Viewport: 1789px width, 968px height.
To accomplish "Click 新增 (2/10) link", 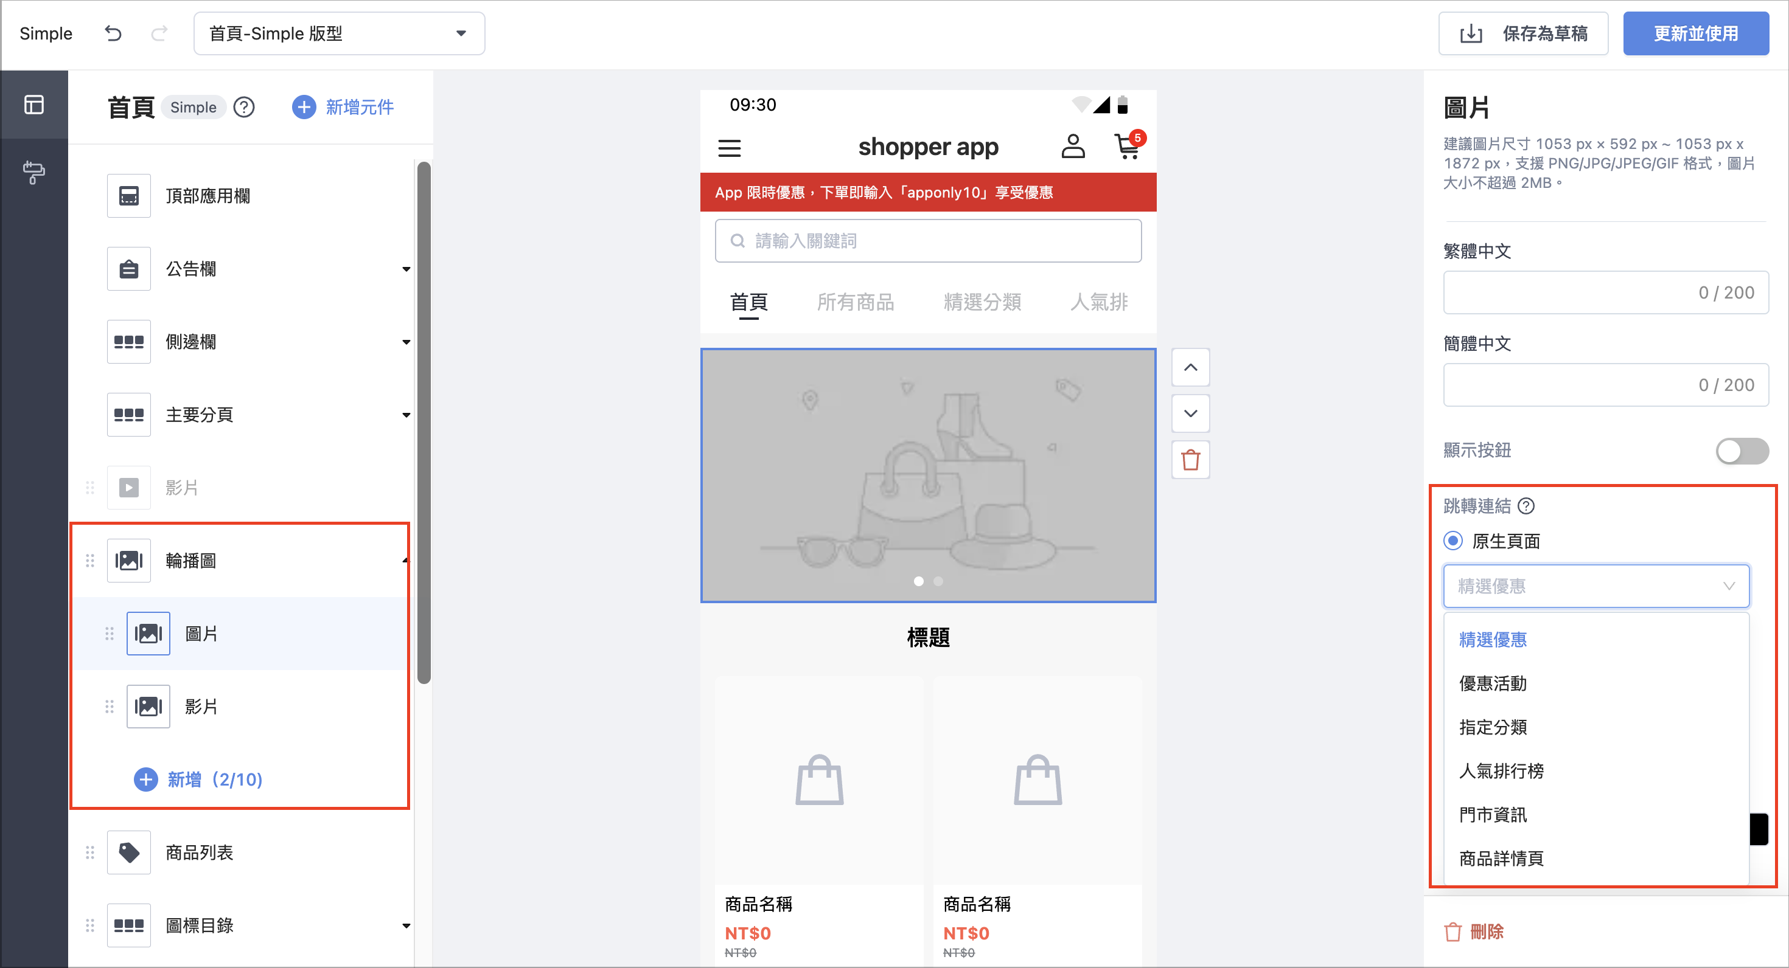I will click(x=198, y=780).
